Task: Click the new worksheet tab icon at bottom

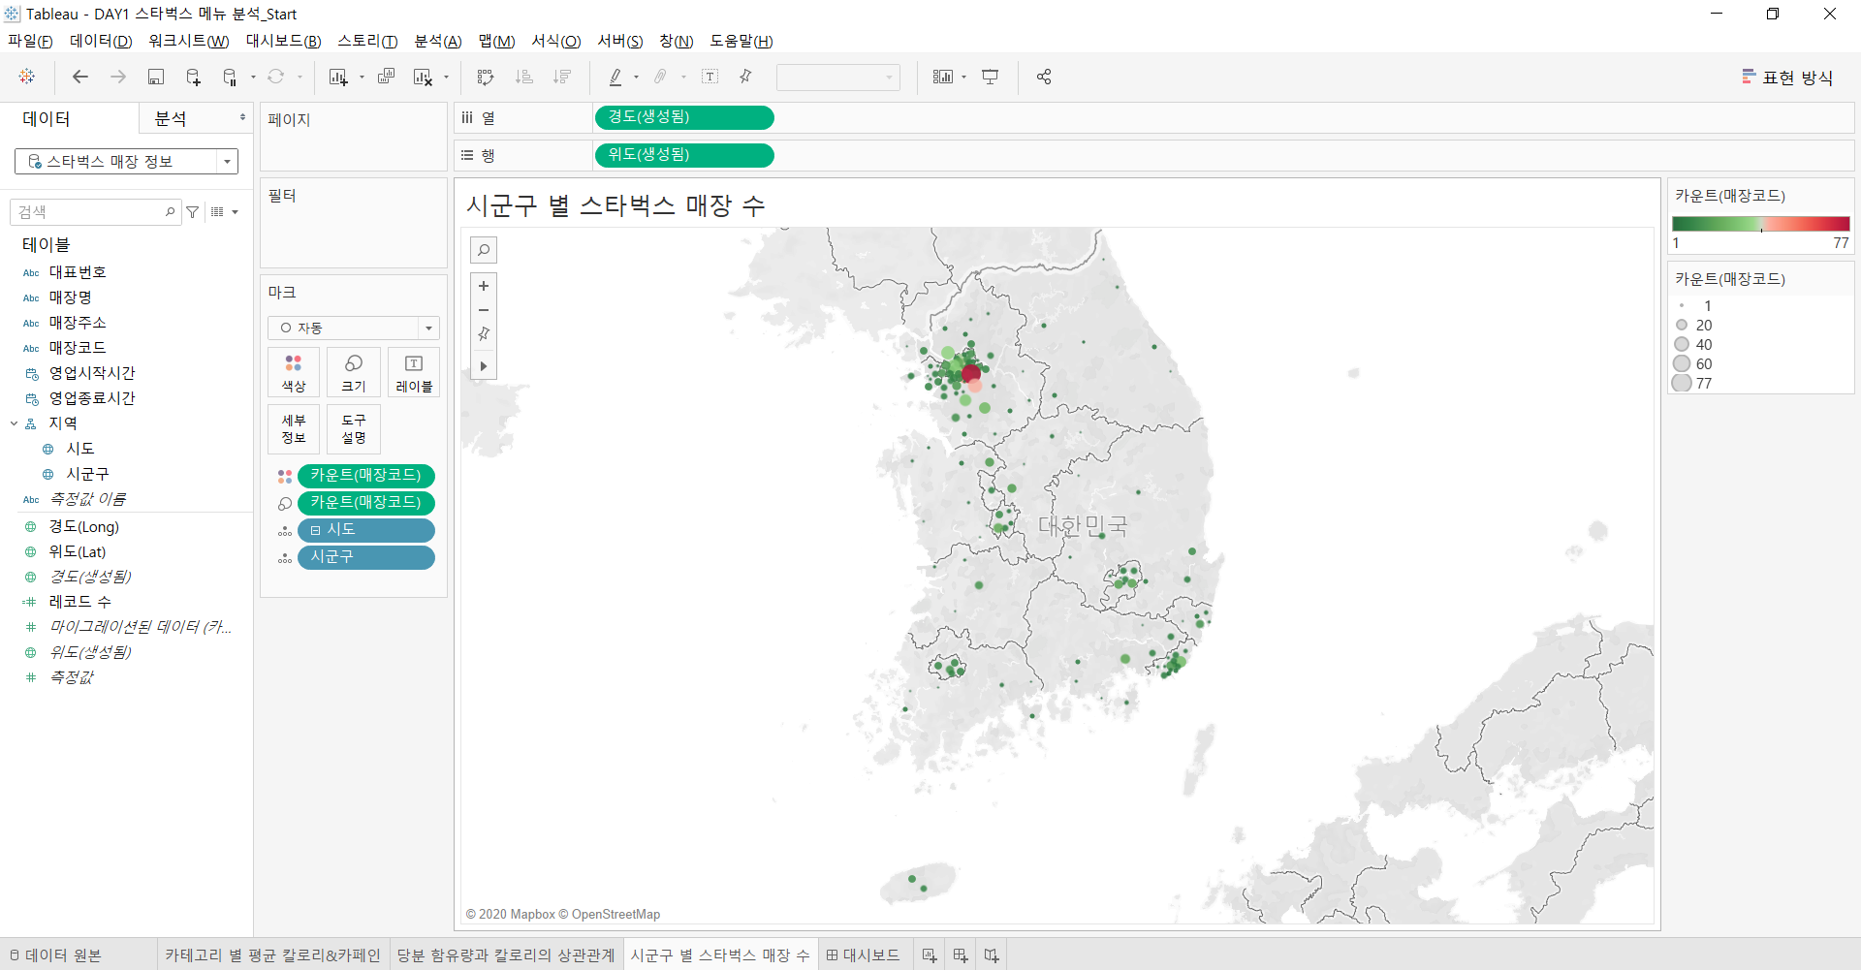Action: (930, 955)
